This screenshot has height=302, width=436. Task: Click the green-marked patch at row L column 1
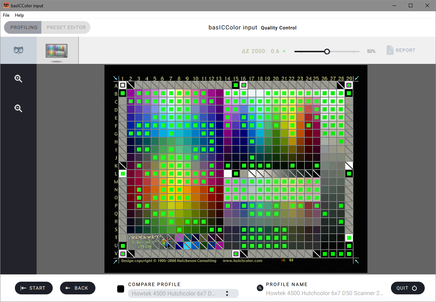123,174
